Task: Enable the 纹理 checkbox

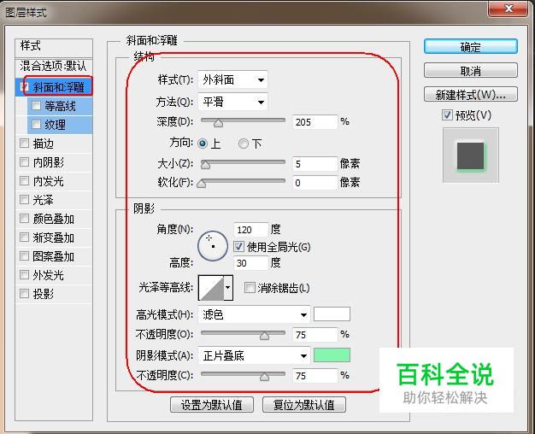Action: [x=36, y=124]
